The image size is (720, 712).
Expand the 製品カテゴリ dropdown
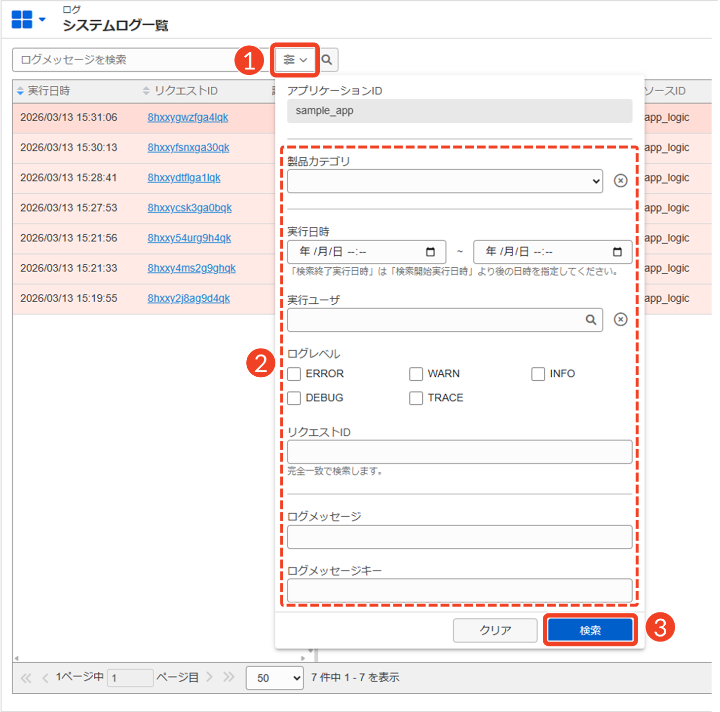click(445, 181)
